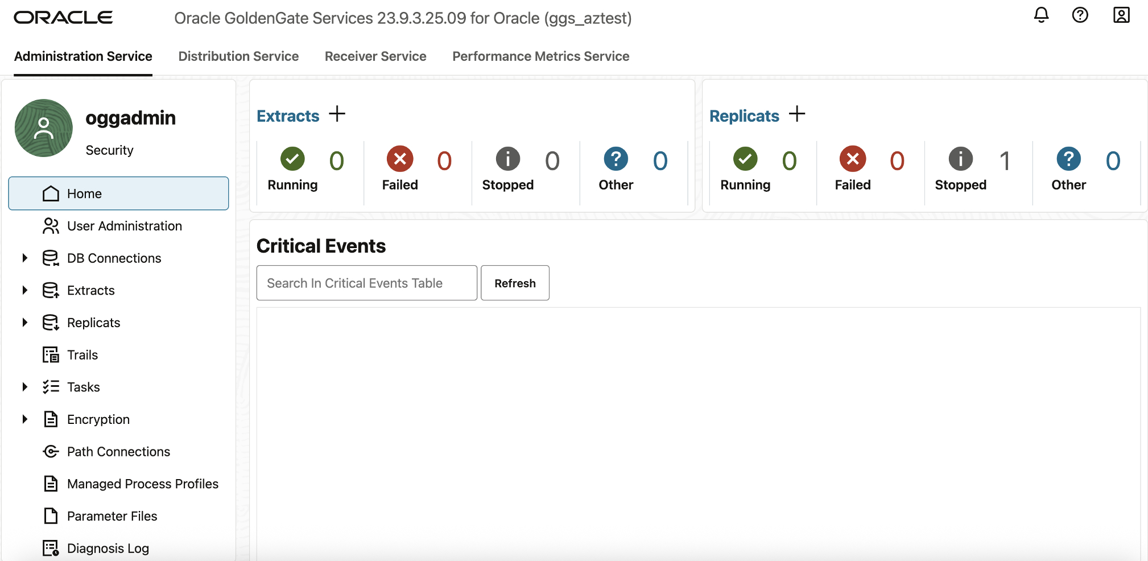Click the Search In Critical Events field
1148x561 pixels.
[366, 283]
